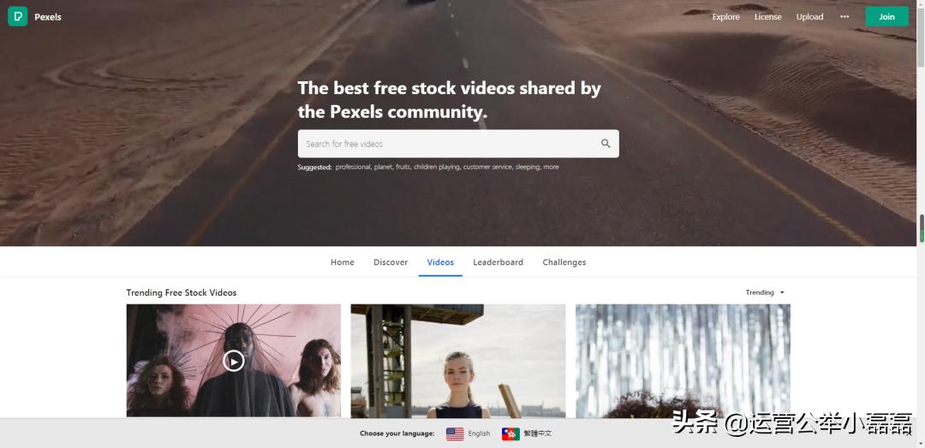Select suggested term fruits
The image size is (925, 448).
point(403,168)
